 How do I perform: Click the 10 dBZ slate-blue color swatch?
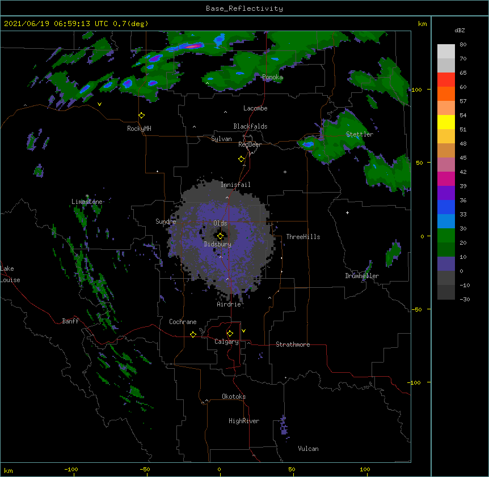(x=446, y=263)
